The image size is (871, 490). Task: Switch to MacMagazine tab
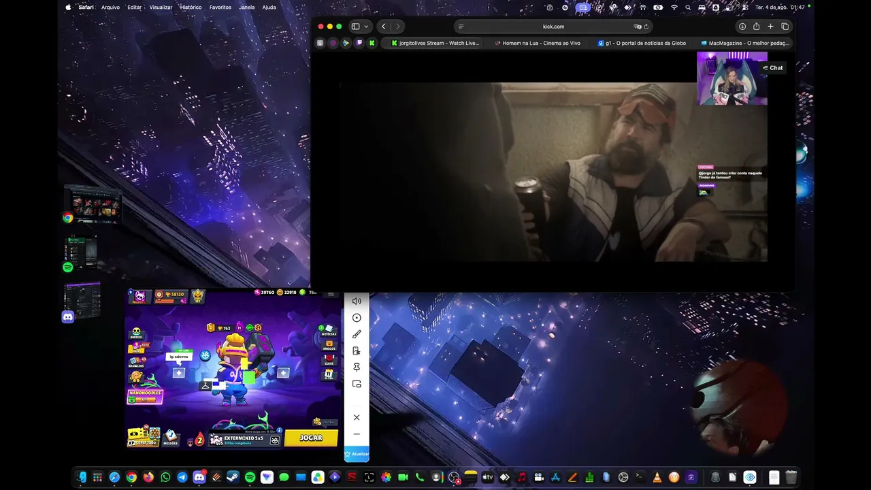pos(744,43)
